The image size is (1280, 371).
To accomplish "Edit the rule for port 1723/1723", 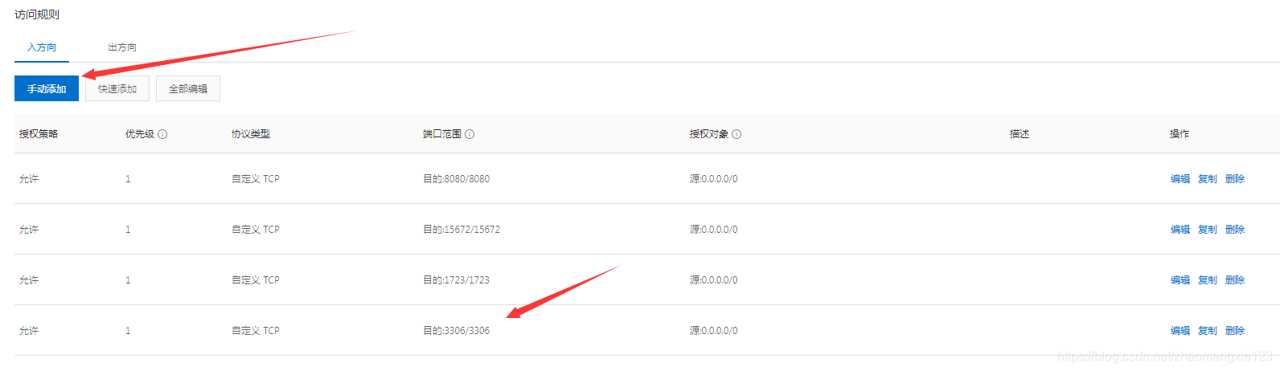I will [1180, 280].
